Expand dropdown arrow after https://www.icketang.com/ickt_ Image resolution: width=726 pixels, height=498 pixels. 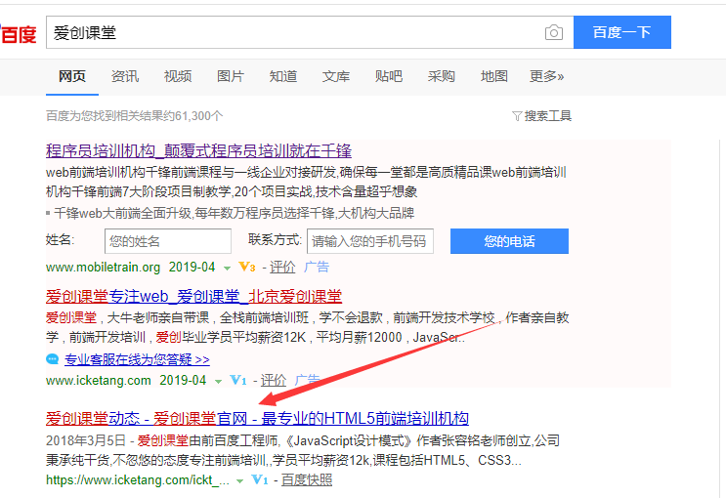pos(239,480)
